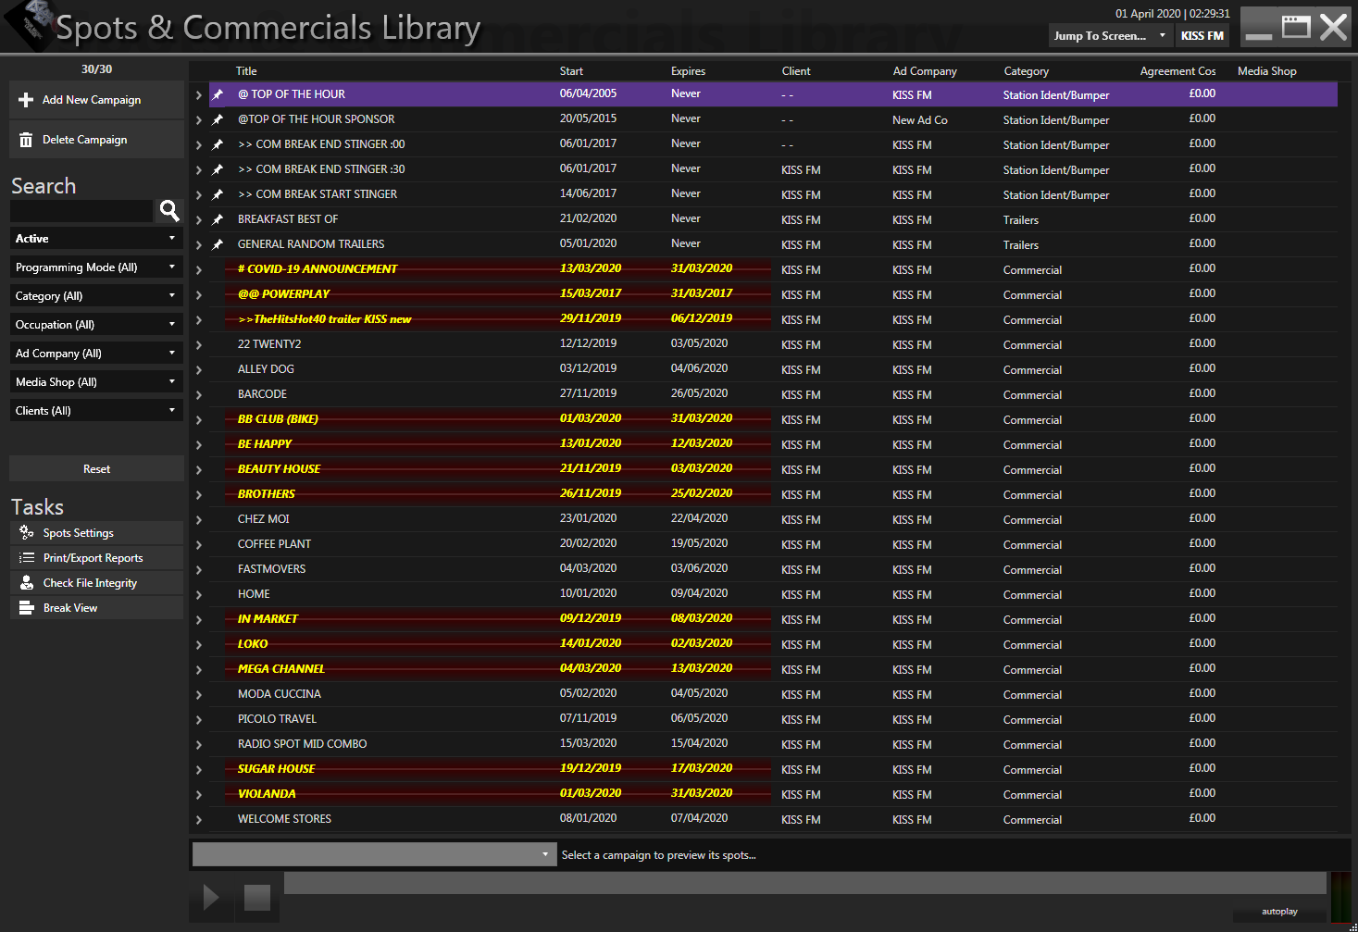The image size is (1358, 932).
Task: Click the Delete Campaign button
Action: click(x=96, y=140)
